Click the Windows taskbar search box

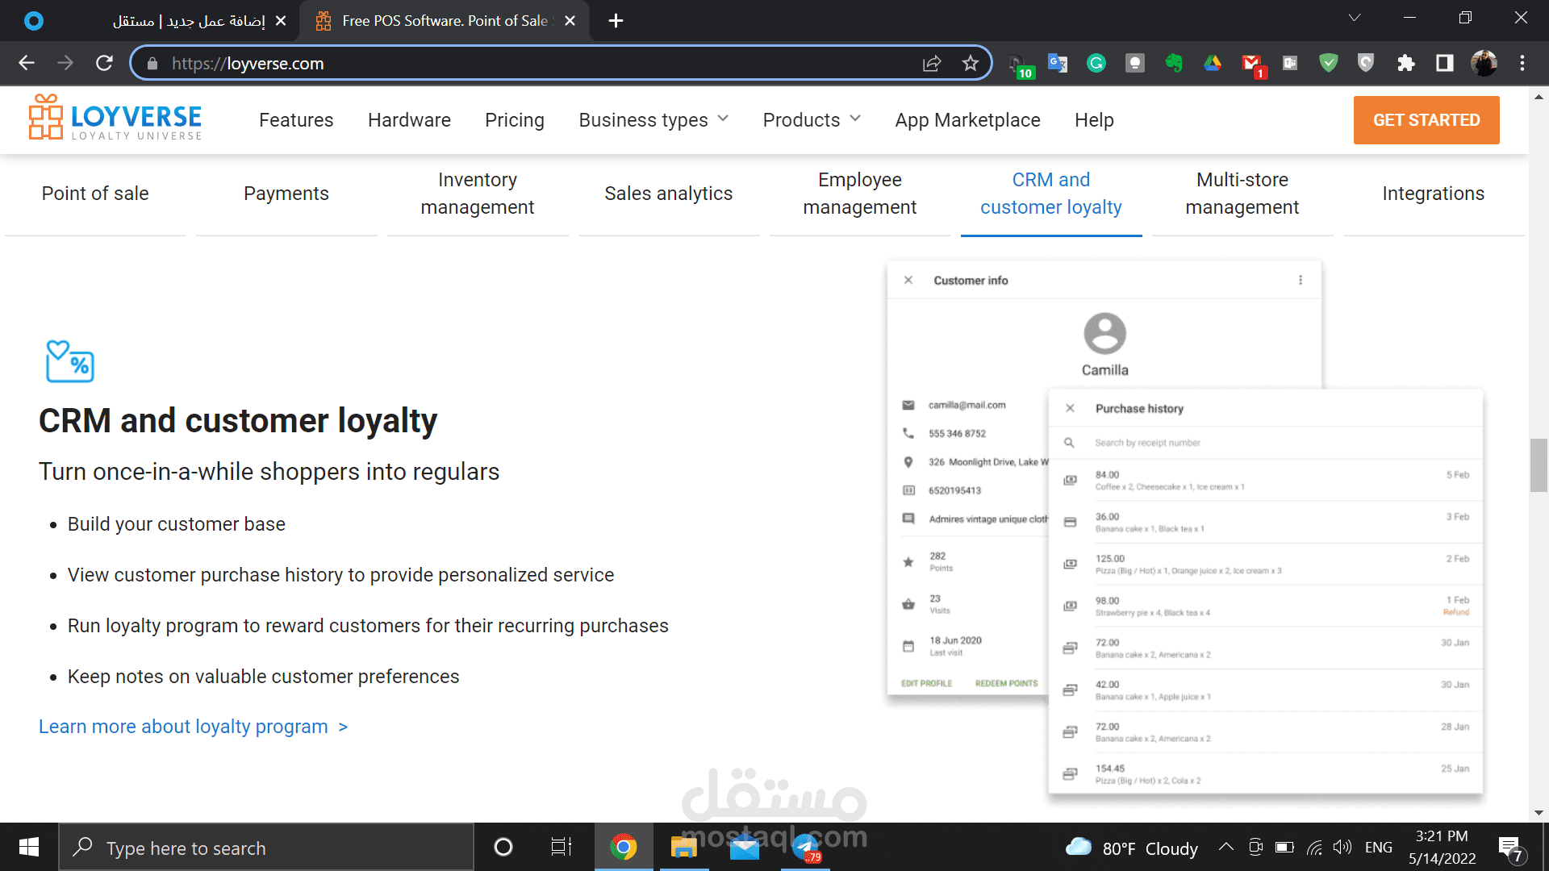coord(266,848)
